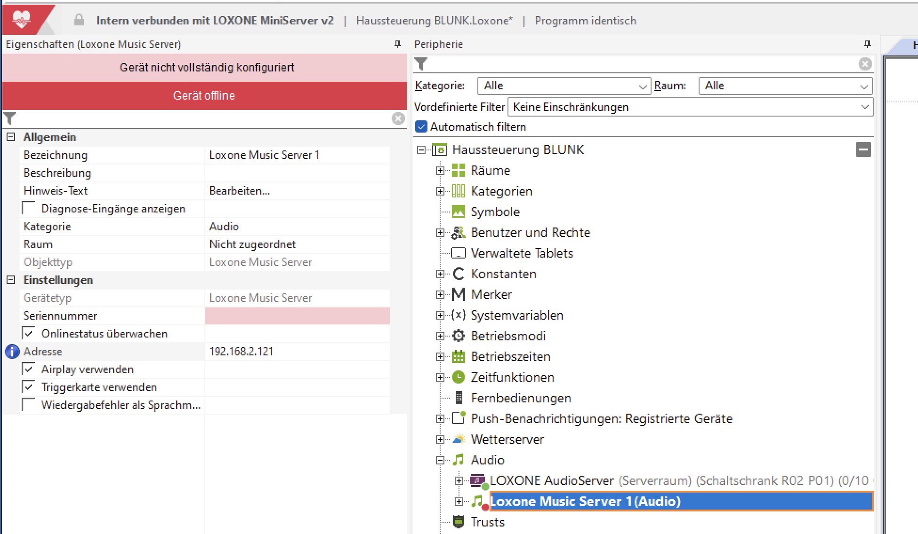Click the pink Seriennummer input field
918x534 pixels.
pos(297,316)
